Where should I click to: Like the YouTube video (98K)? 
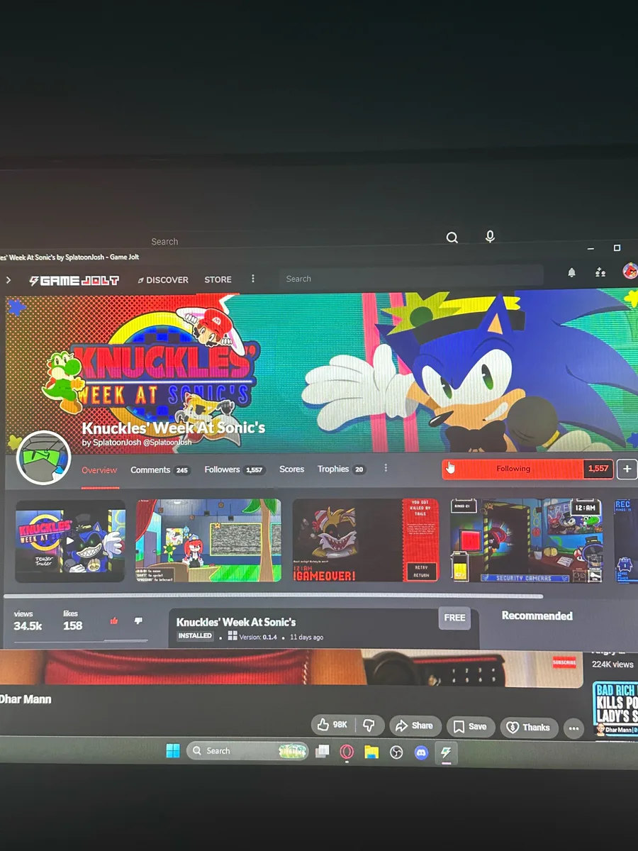(332, 725)
